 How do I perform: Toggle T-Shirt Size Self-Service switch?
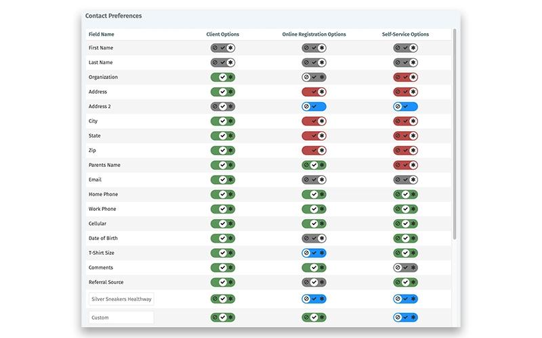(405, 253)
